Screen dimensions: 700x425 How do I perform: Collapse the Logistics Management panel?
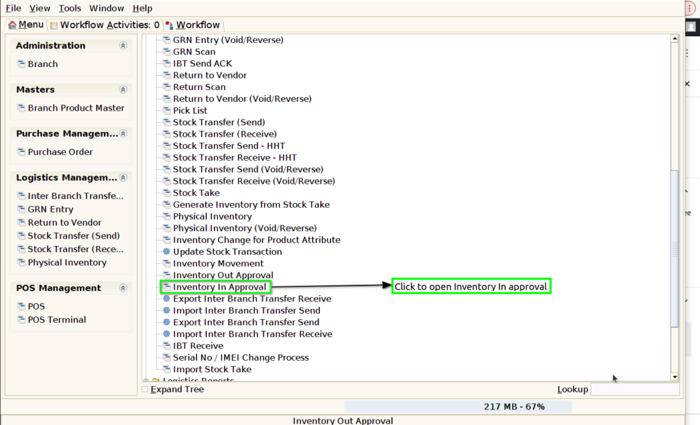pyautogui.click(x=123, y=178)
